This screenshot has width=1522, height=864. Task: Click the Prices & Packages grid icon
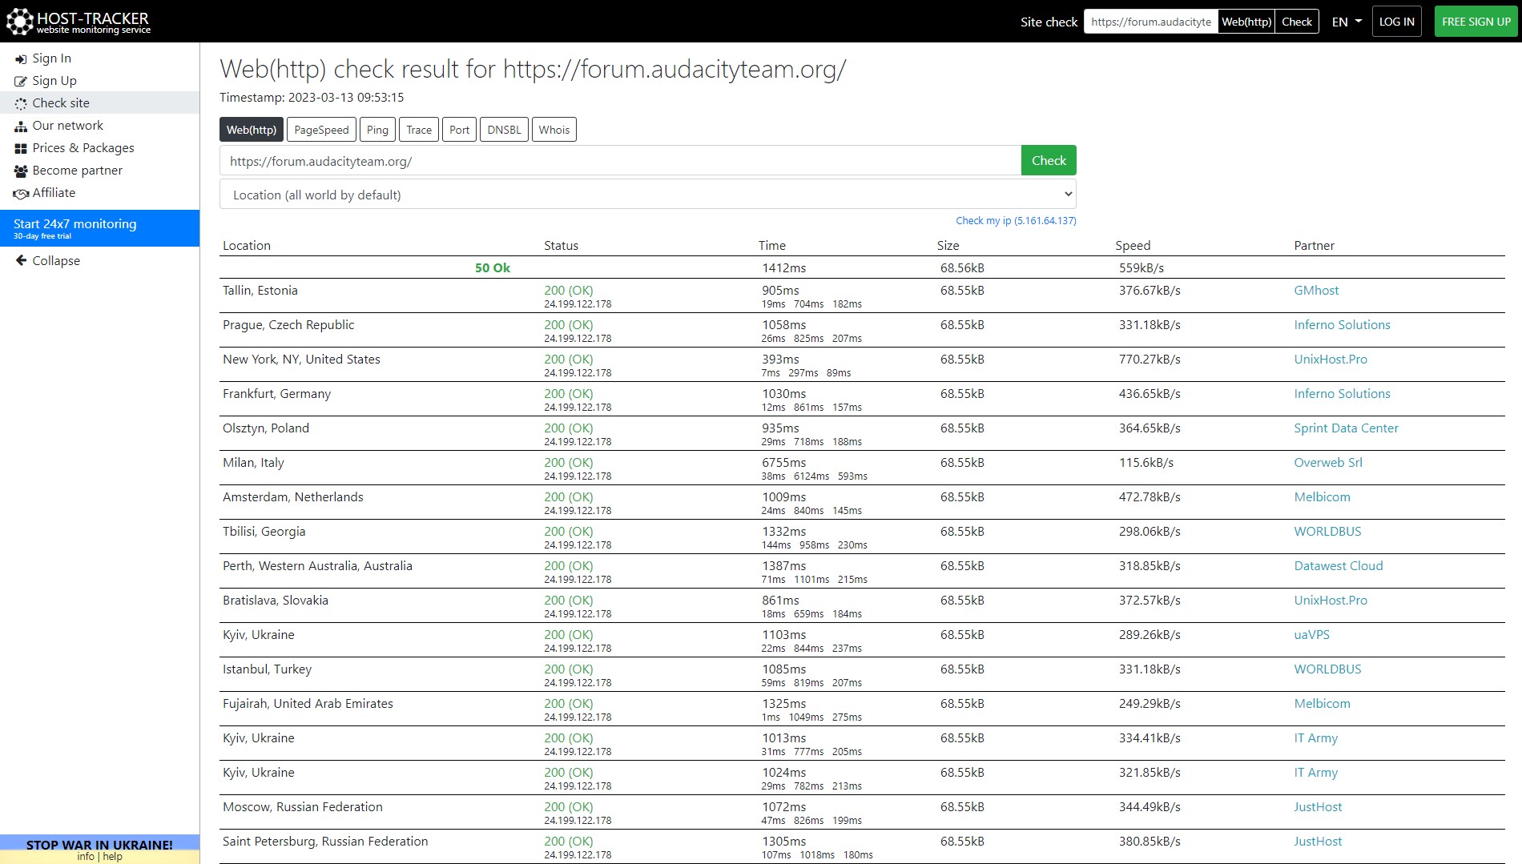pyautogui.click(x=21, y=149)
